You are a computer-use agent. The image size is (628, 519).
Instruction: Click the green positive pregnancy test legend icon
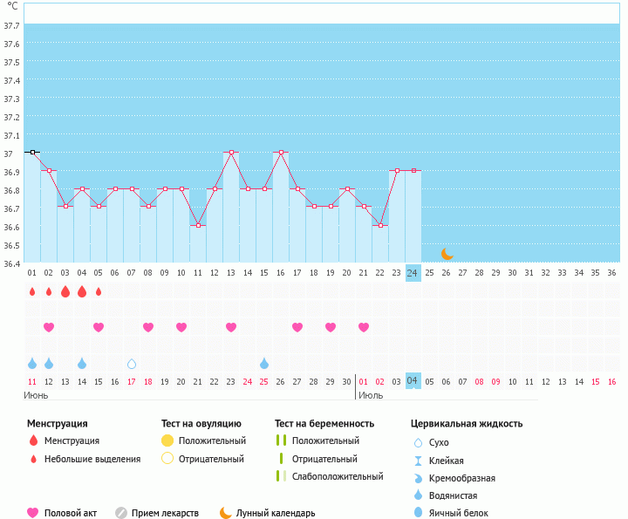281,440
